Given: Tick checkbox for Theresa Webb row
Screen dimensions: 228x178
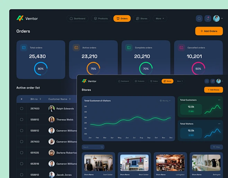Looking at the screenshot, I should (x=21, y=120).
